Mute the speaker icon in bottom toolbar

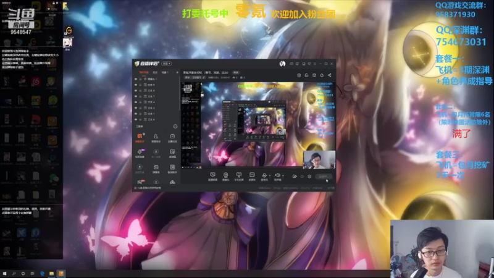coord(277,175)
